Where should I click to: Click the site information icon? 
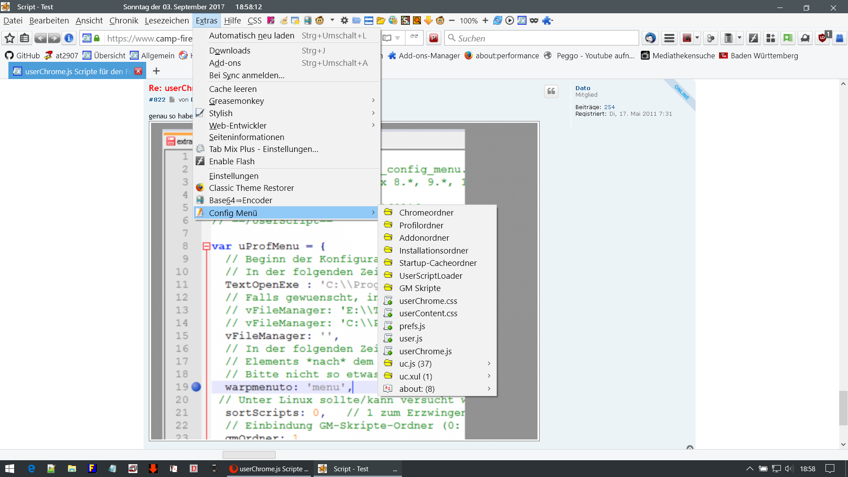tap(69, 38)
